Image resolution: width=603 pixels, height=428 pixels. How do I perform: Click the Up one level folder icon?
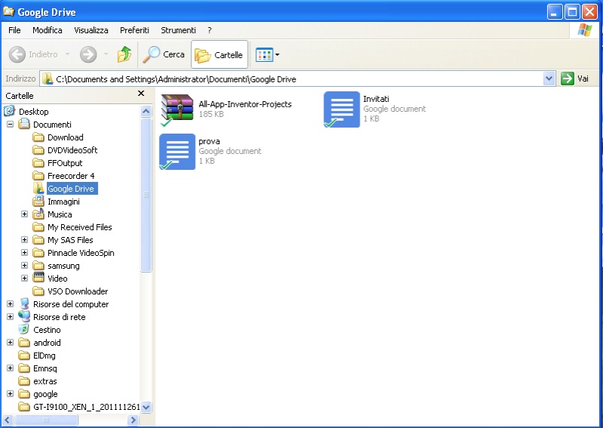[x=124, y=54]
